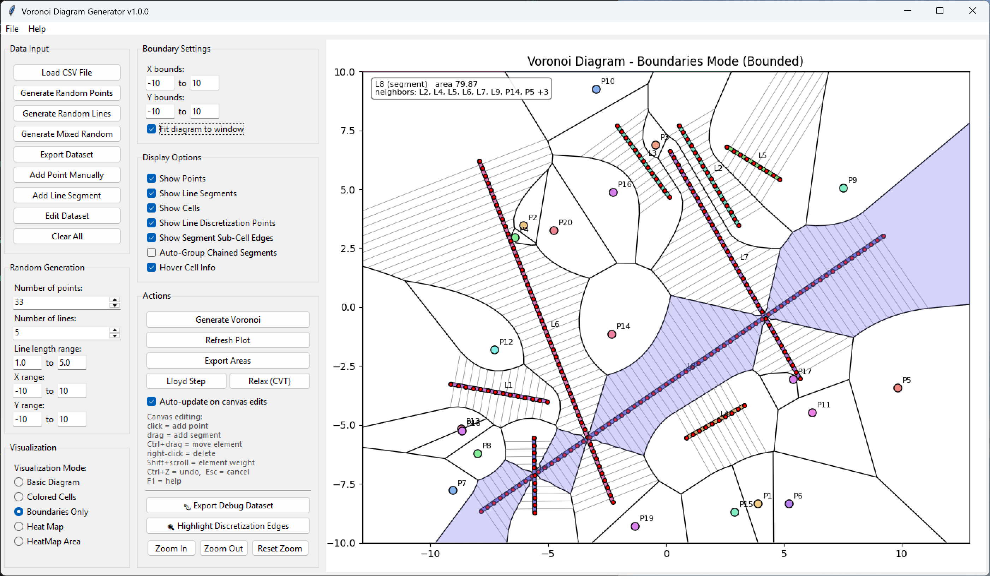Click Lloyd Step button
Screen dimensions: 990x585
pos(186,381)
